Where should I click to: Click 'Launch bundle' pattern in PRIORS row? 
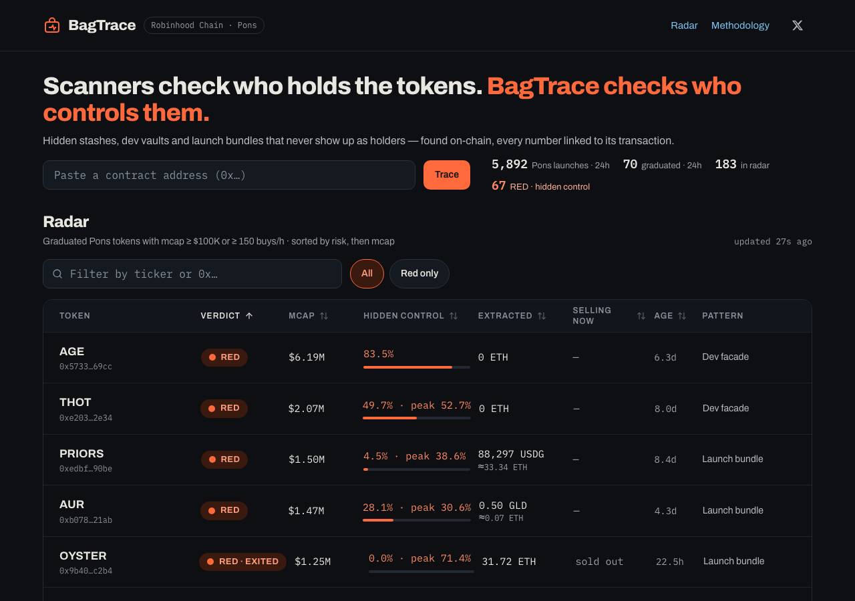pos(733,459)
